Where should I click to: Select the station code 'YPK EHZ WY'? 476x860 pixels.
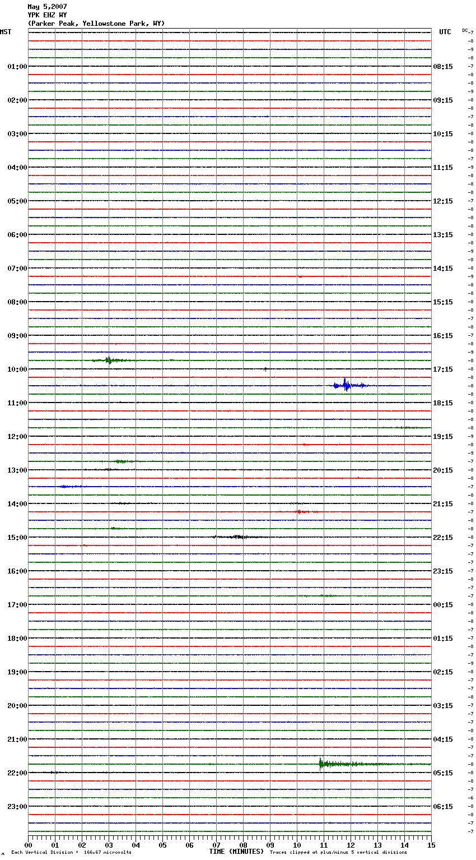[47, 15]
